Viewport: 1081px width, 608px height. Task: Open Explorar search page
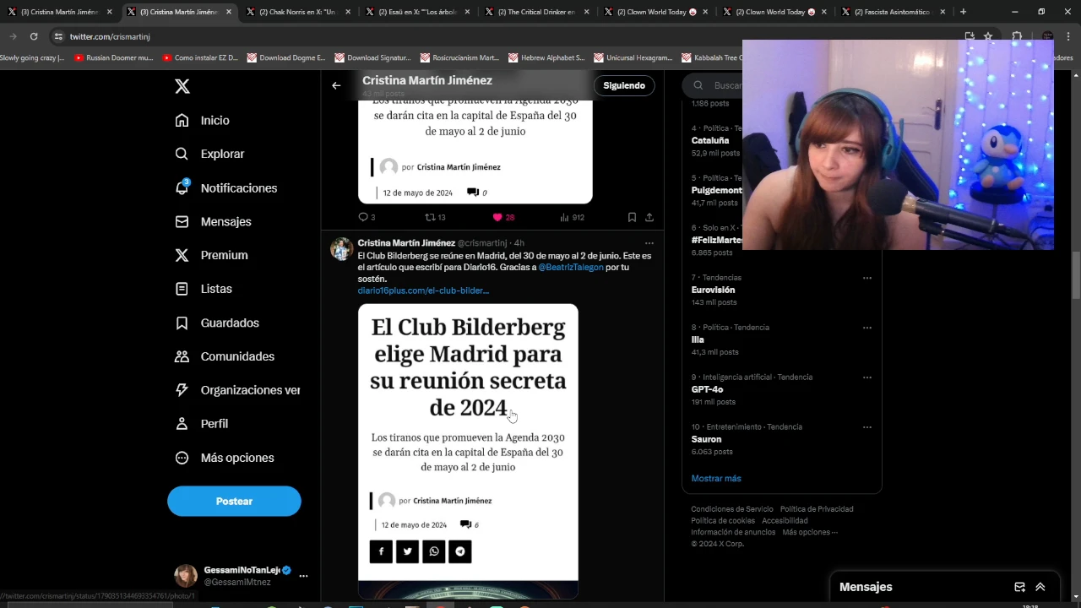[209, 154]
